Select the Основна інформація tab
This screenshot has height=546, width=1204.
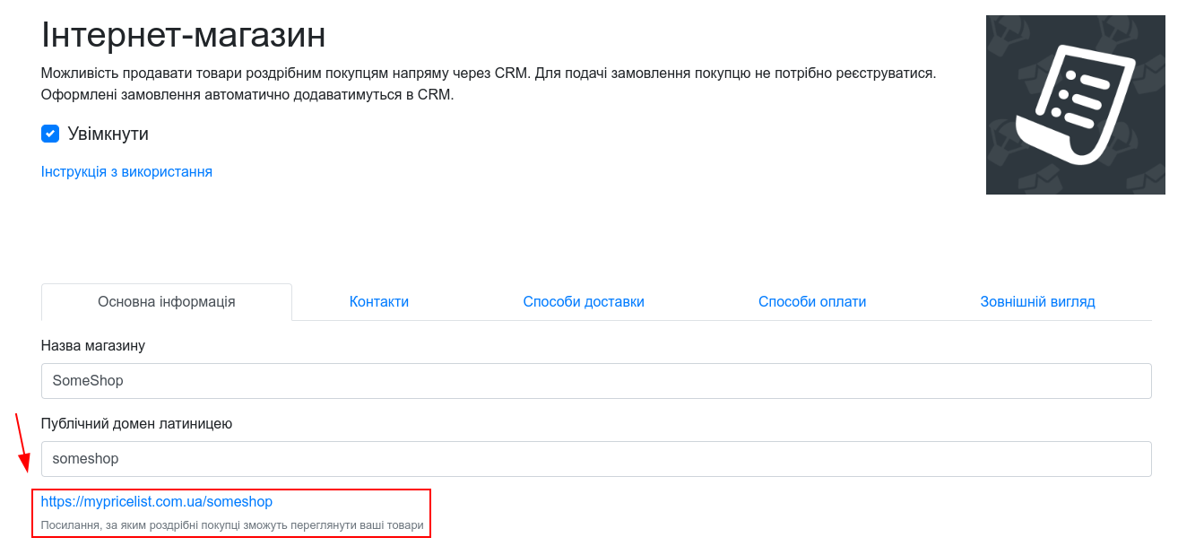pos(167,302)
